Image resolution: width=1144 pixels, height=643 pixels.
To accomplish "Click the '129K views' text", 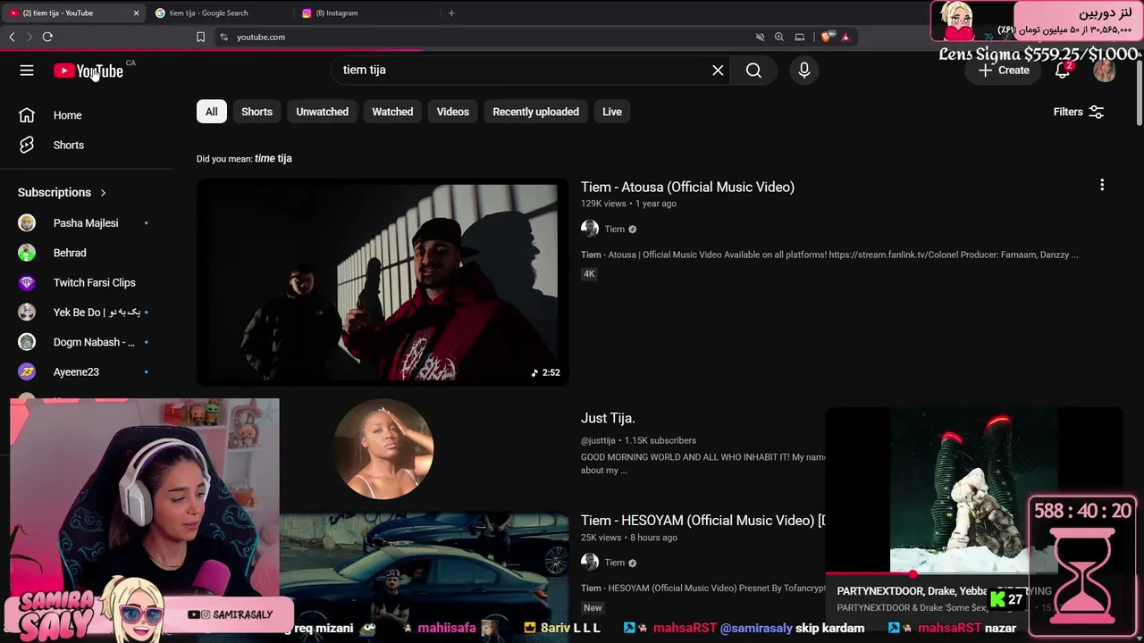I will tap(603, 204).
